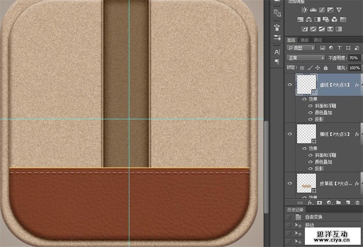The image size is (363, 247).
Task: Hide the 虚线 layer with eye icon
Action: coord(290,84)
